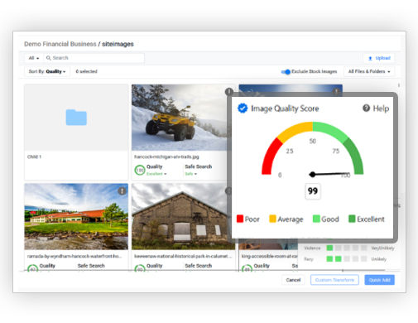Click the red Poor legend swatch
Viewport: 418px width, 323px height.
[x=240, y=219]
